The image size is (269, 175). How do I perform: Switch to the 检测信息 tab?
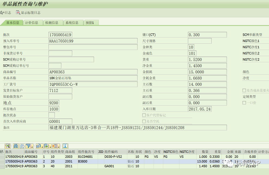pyautogui.click(x=53, y=23)
